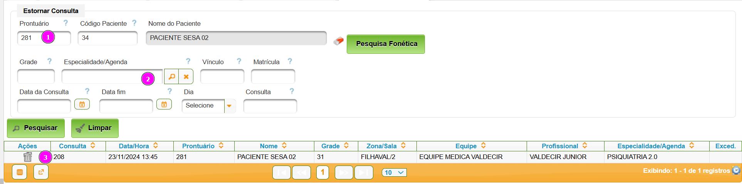Click the help icon next to Prontuário
Image resolution: width=742 pixels, height=184 pixels.
pyautogui.click(x=65, y=23)
